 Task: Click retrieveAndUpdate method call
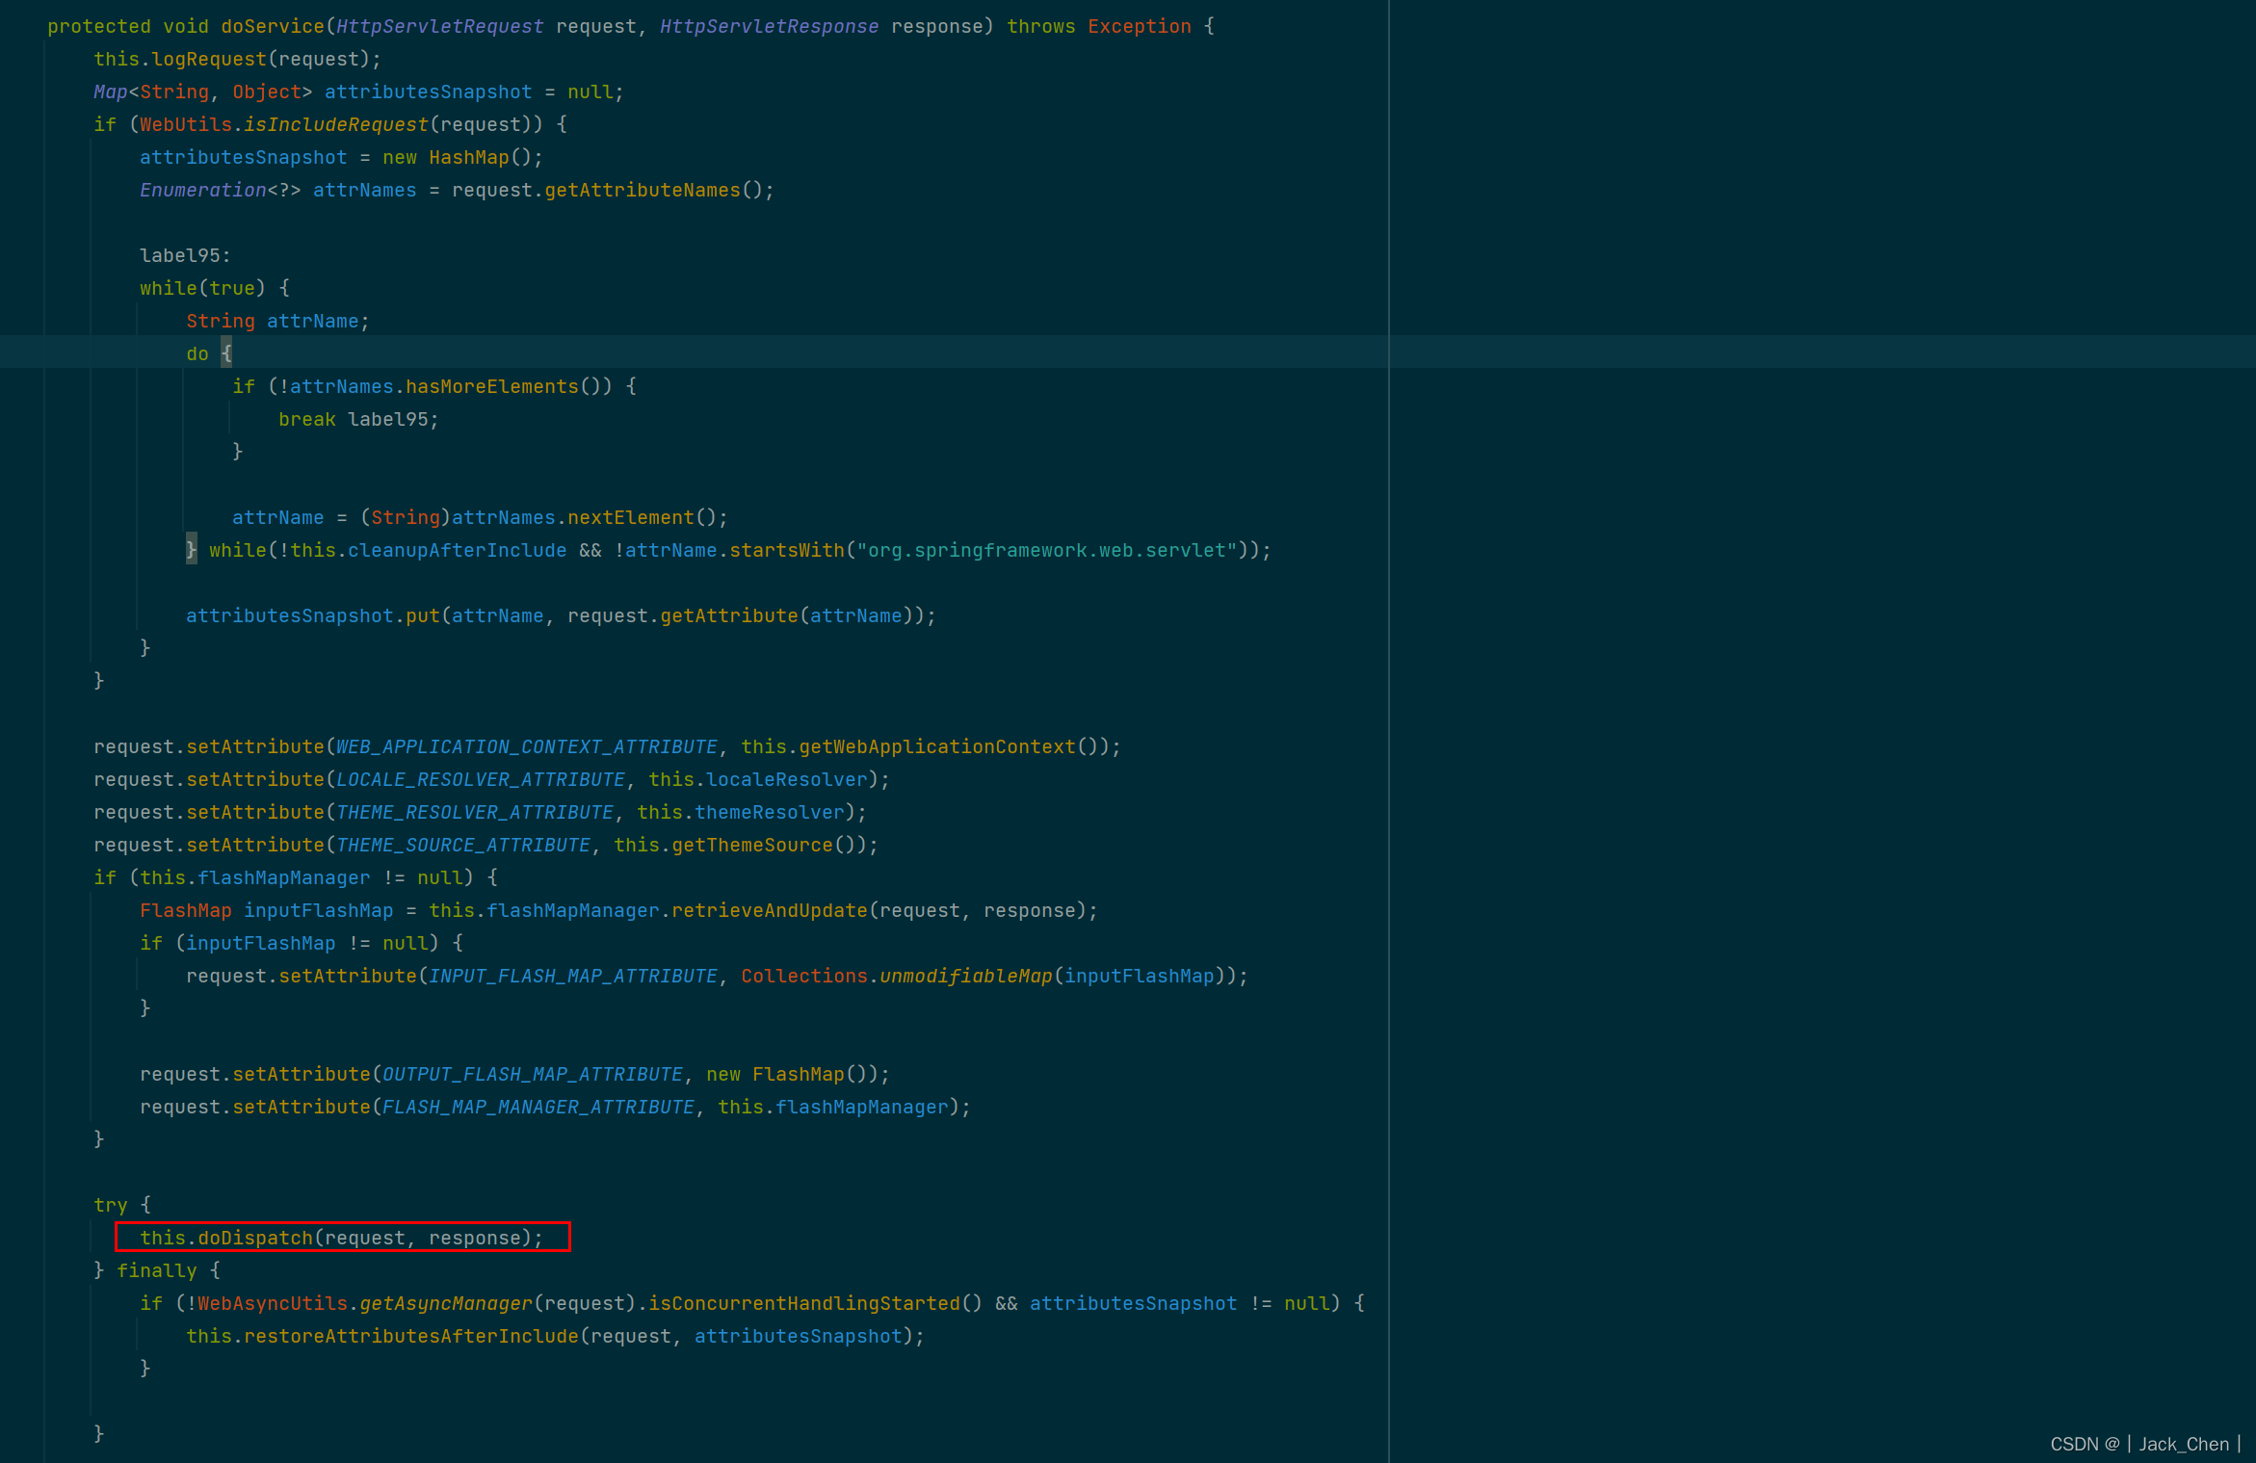point(769,910)
